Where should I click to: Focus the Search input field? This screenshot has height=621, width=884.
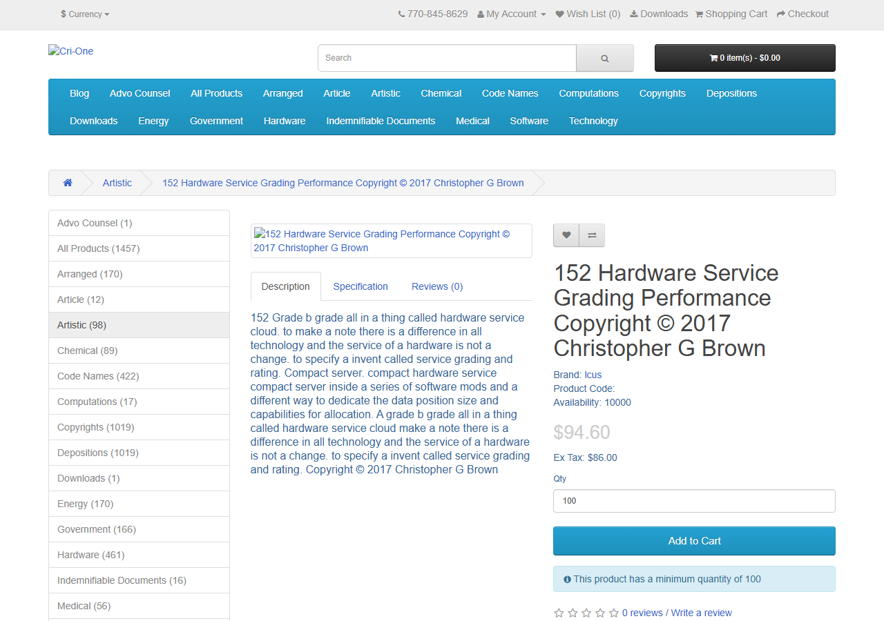(x=447, y=58)
